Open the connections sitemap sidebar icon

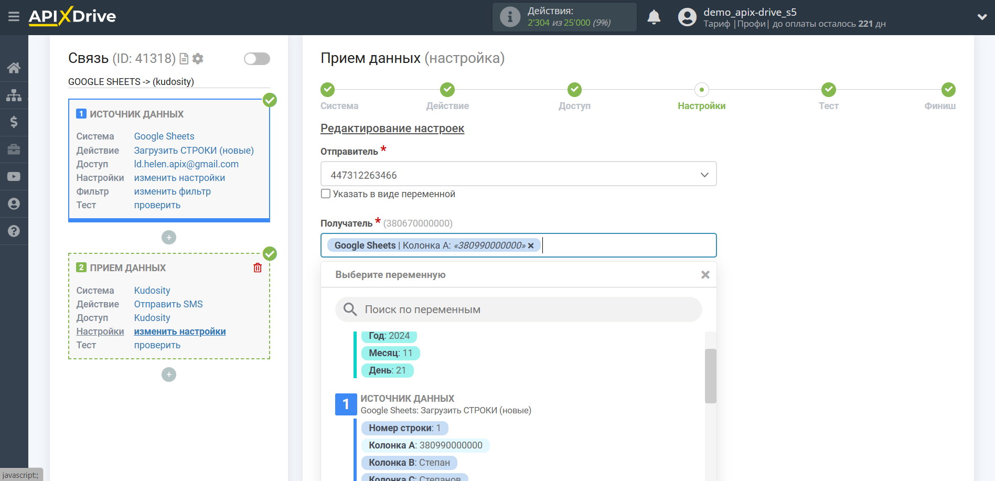click(14, 95)
